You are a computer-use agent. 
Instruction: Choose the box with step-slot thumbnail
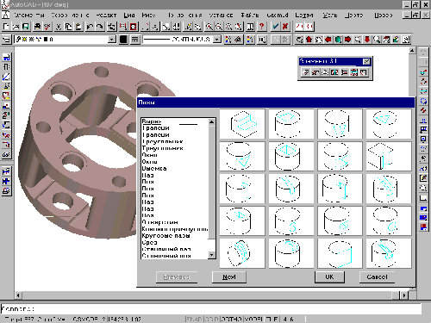pos(242,124)
